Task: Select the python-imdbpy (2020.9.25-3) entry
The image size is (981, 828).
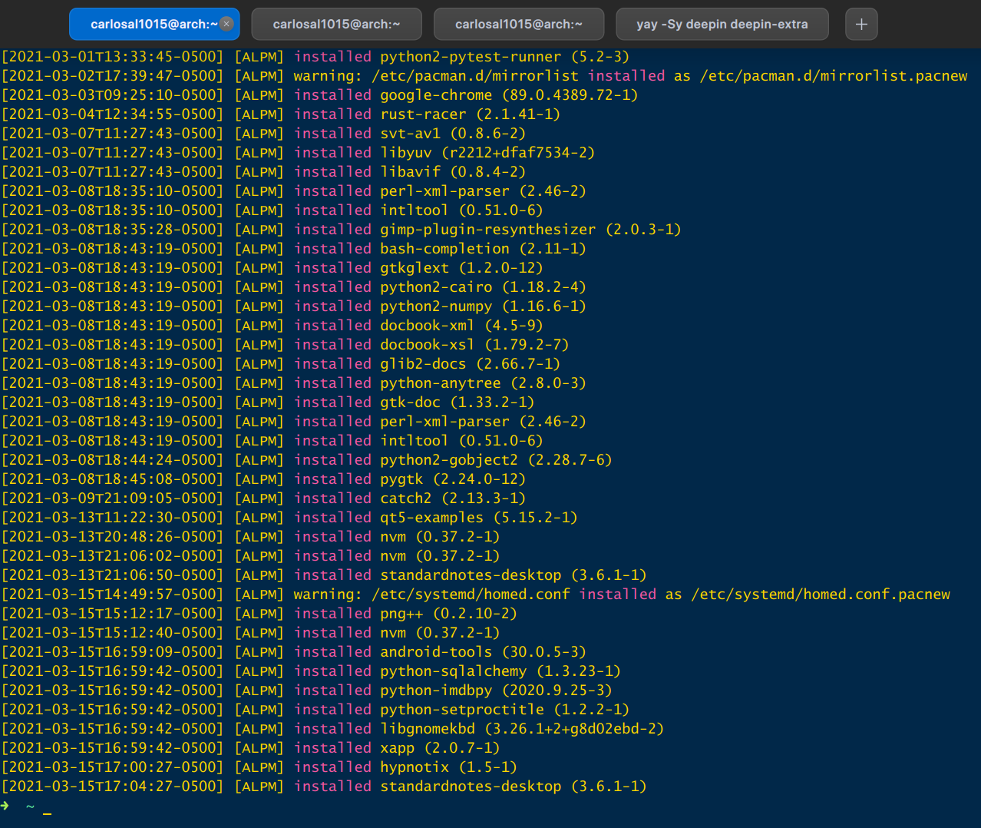Action: point(496,691)
